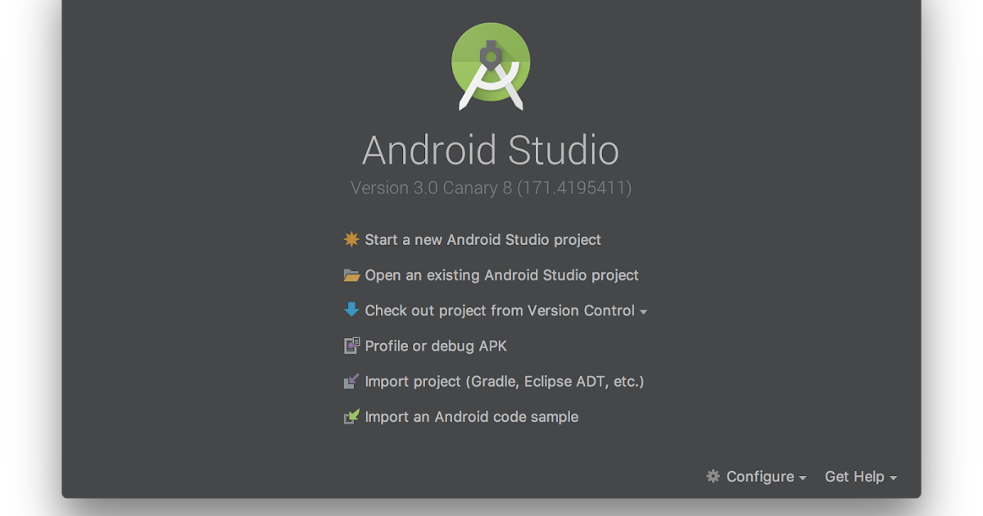Select Import project Gradle Eclipse ADT
Viewport: 983px width, 516px height.
[x=504, y=381]
